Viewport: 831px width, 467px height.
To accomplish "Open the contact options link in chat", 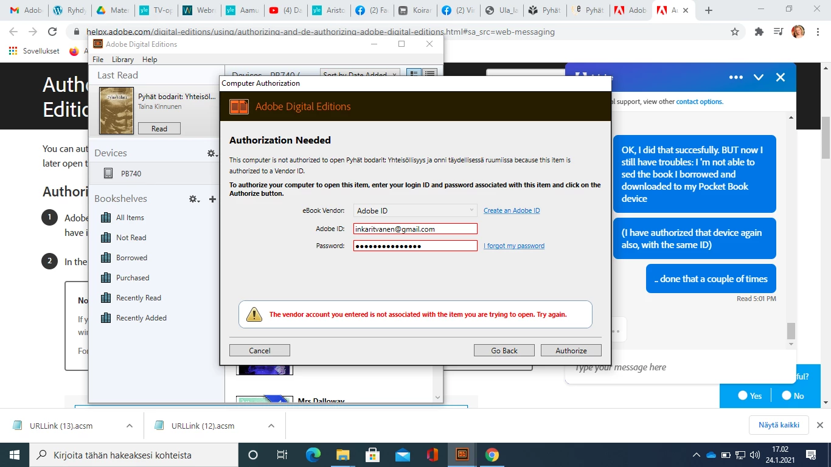I will click(699, 102).
